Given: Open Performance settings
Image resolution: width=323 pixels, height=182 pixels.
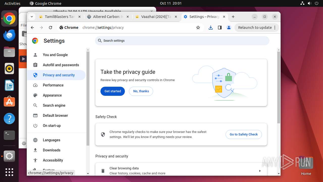Looking at the screenshot, I should (56, 85).
